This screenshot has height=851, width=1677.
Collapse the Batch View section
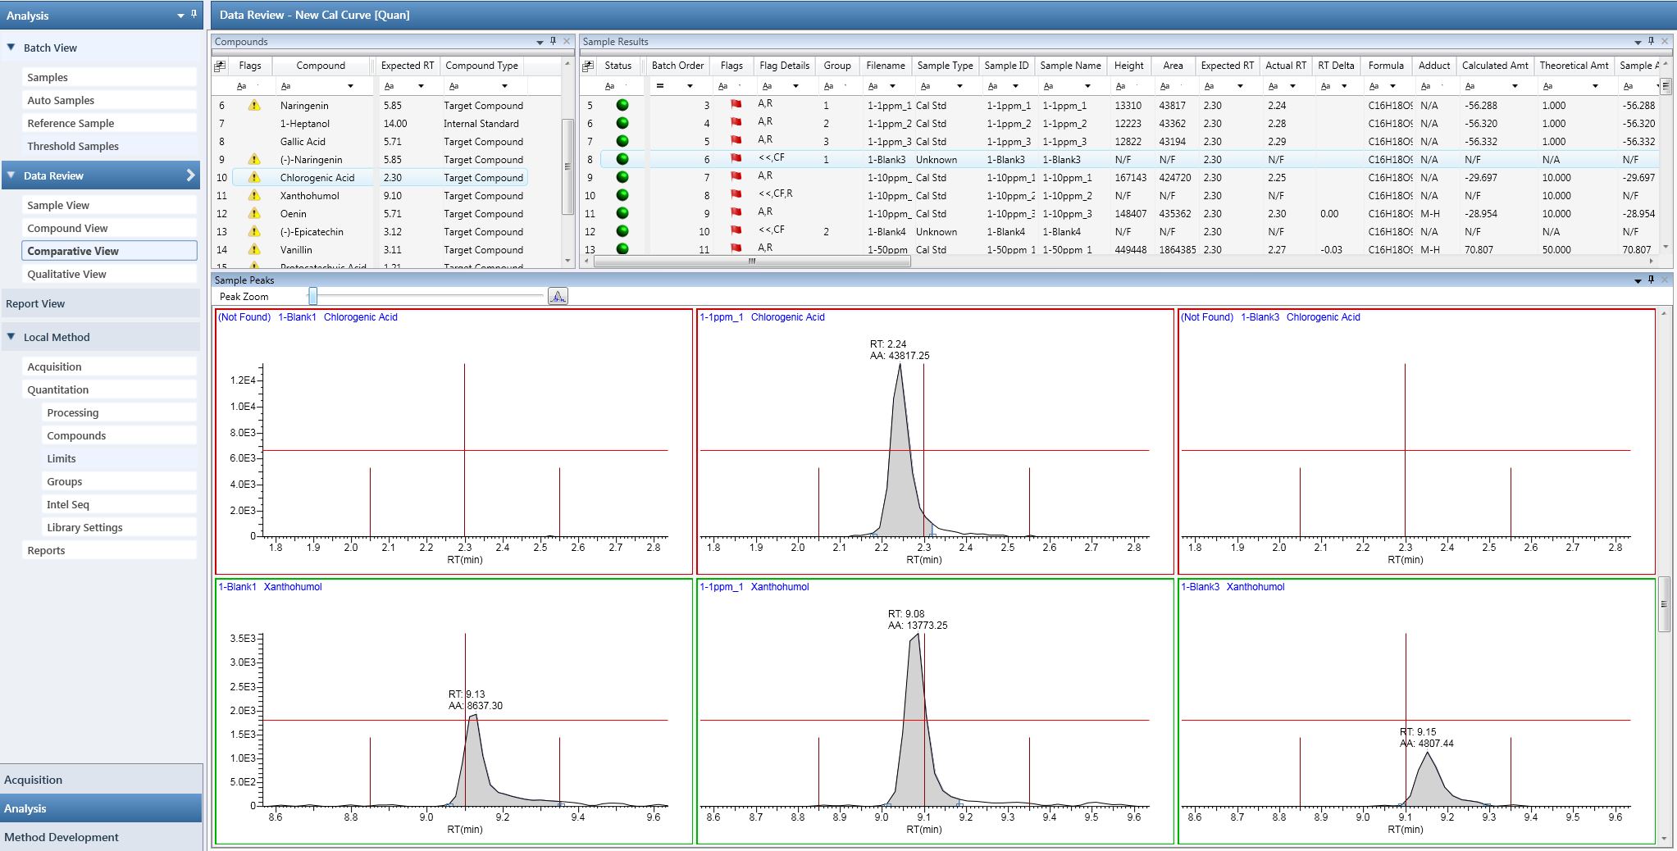tap(11, 48)
